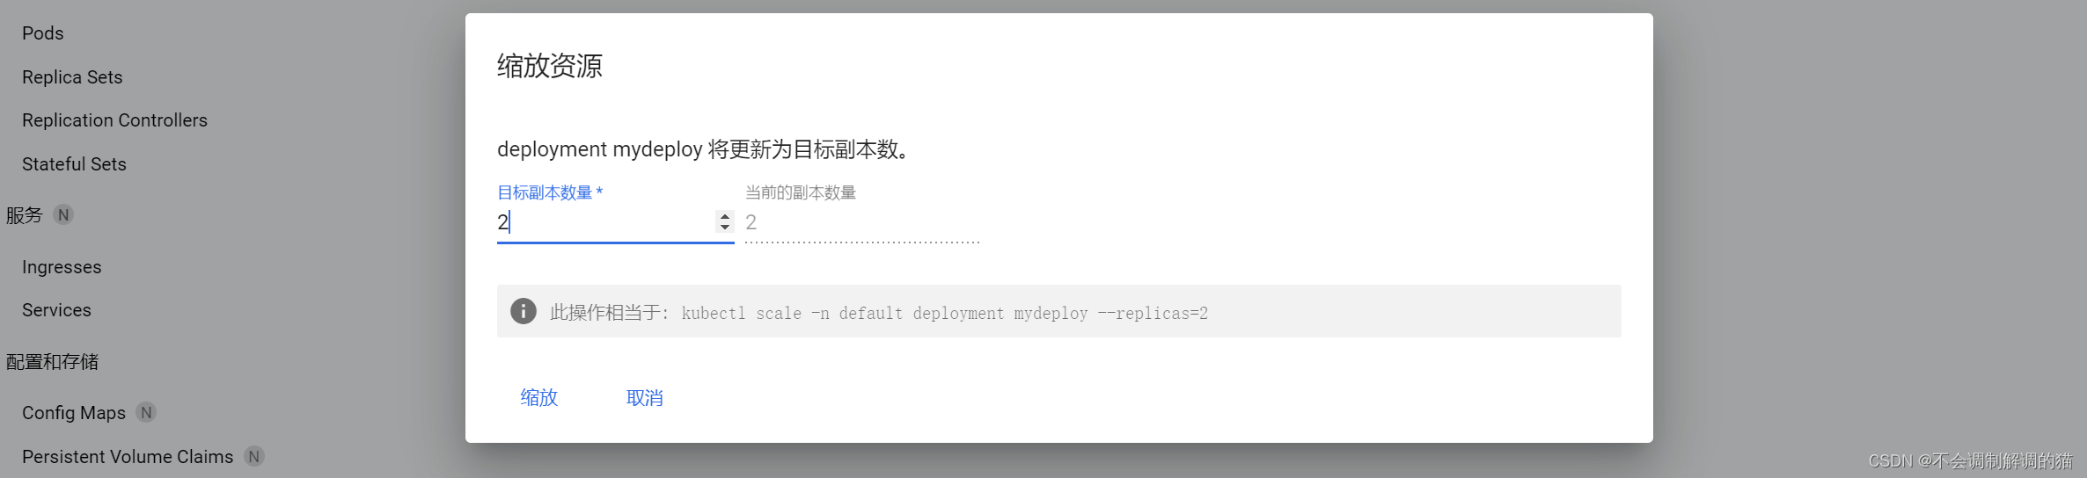Go to Persistent Volume Claims

pos(128,457)
